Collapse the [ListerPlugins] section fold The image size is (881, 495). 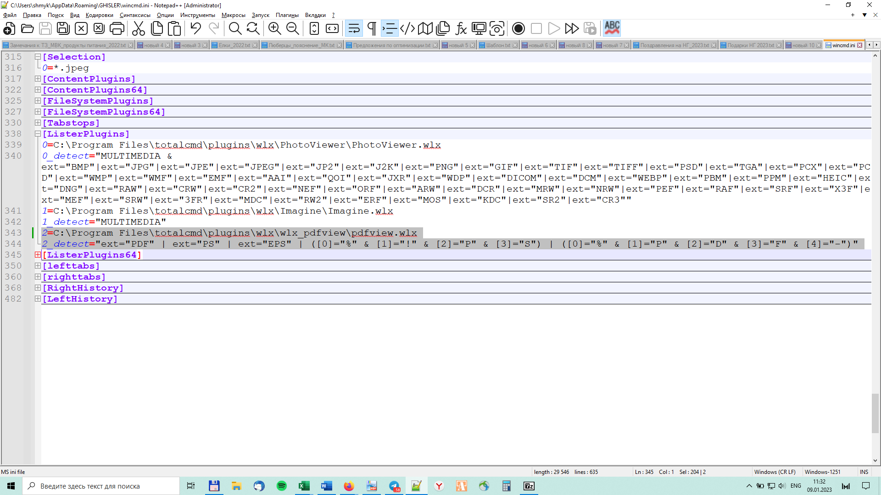tap(38, 134)
